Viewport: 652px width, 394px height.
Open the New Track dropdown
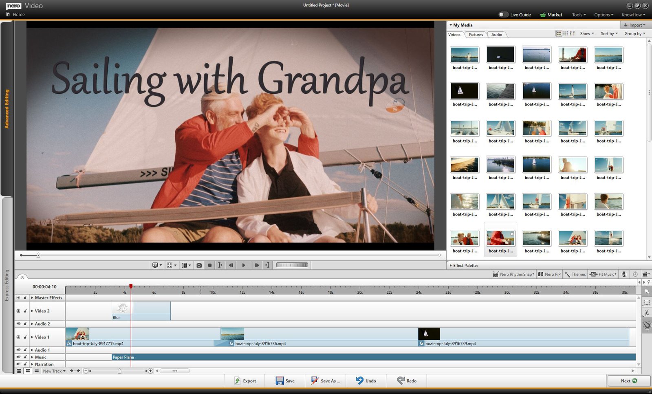(54, 371)
